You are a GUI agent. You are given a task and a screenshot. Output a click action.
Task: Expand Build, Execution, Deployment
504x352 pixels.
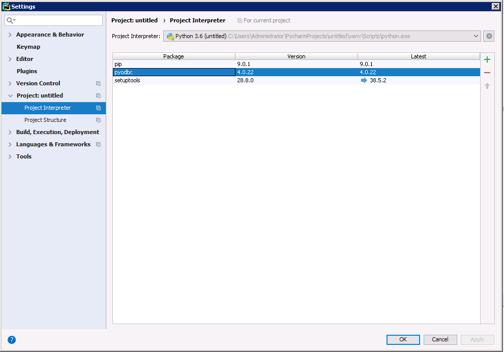pos(10,132)
